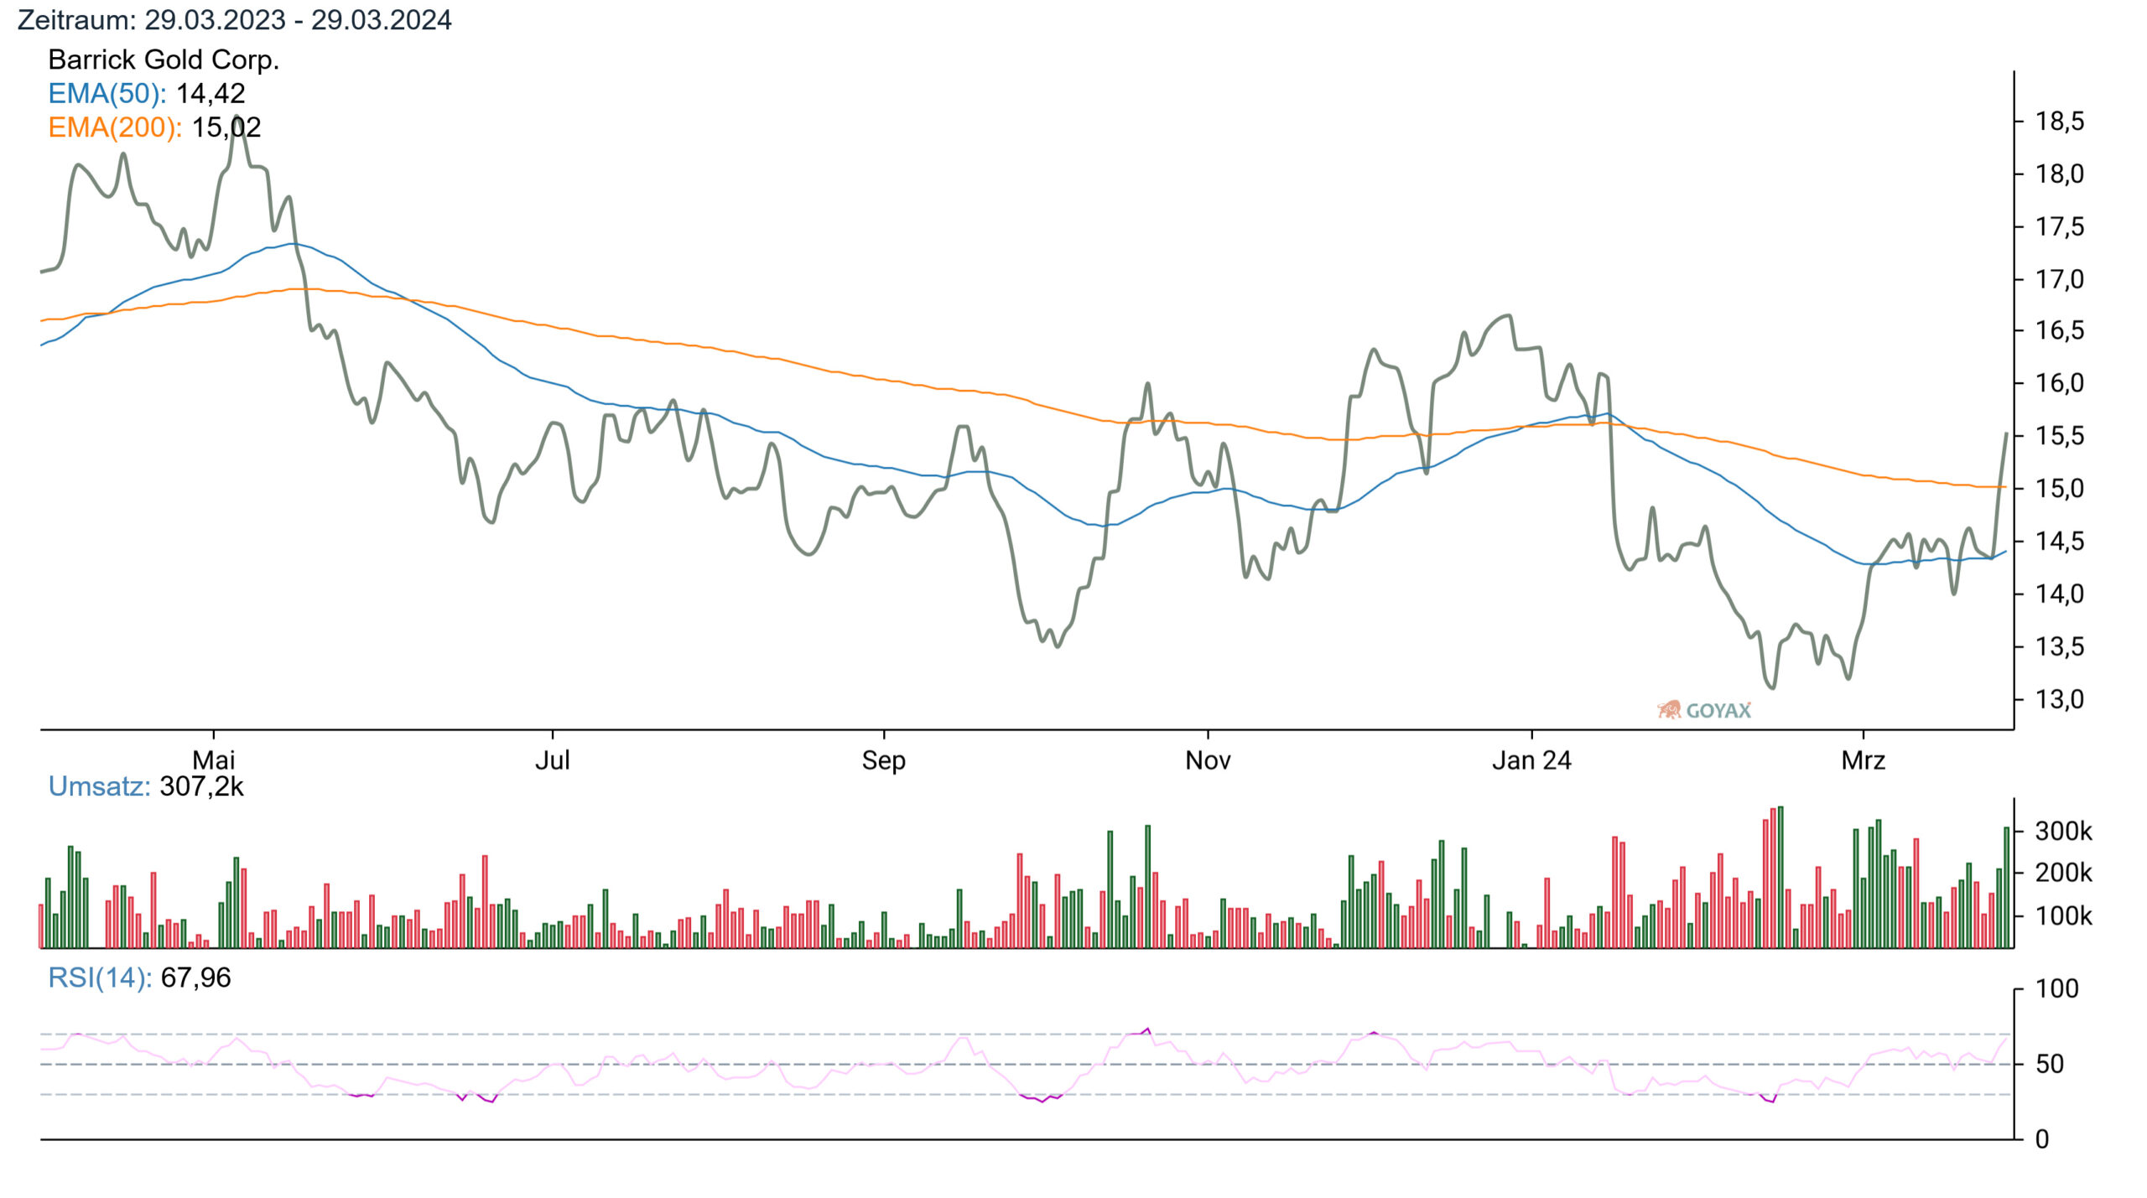Screen dimensions: 2147x1198
Task: Click the 14,0 price axis label
Action: coord(2060,594)
